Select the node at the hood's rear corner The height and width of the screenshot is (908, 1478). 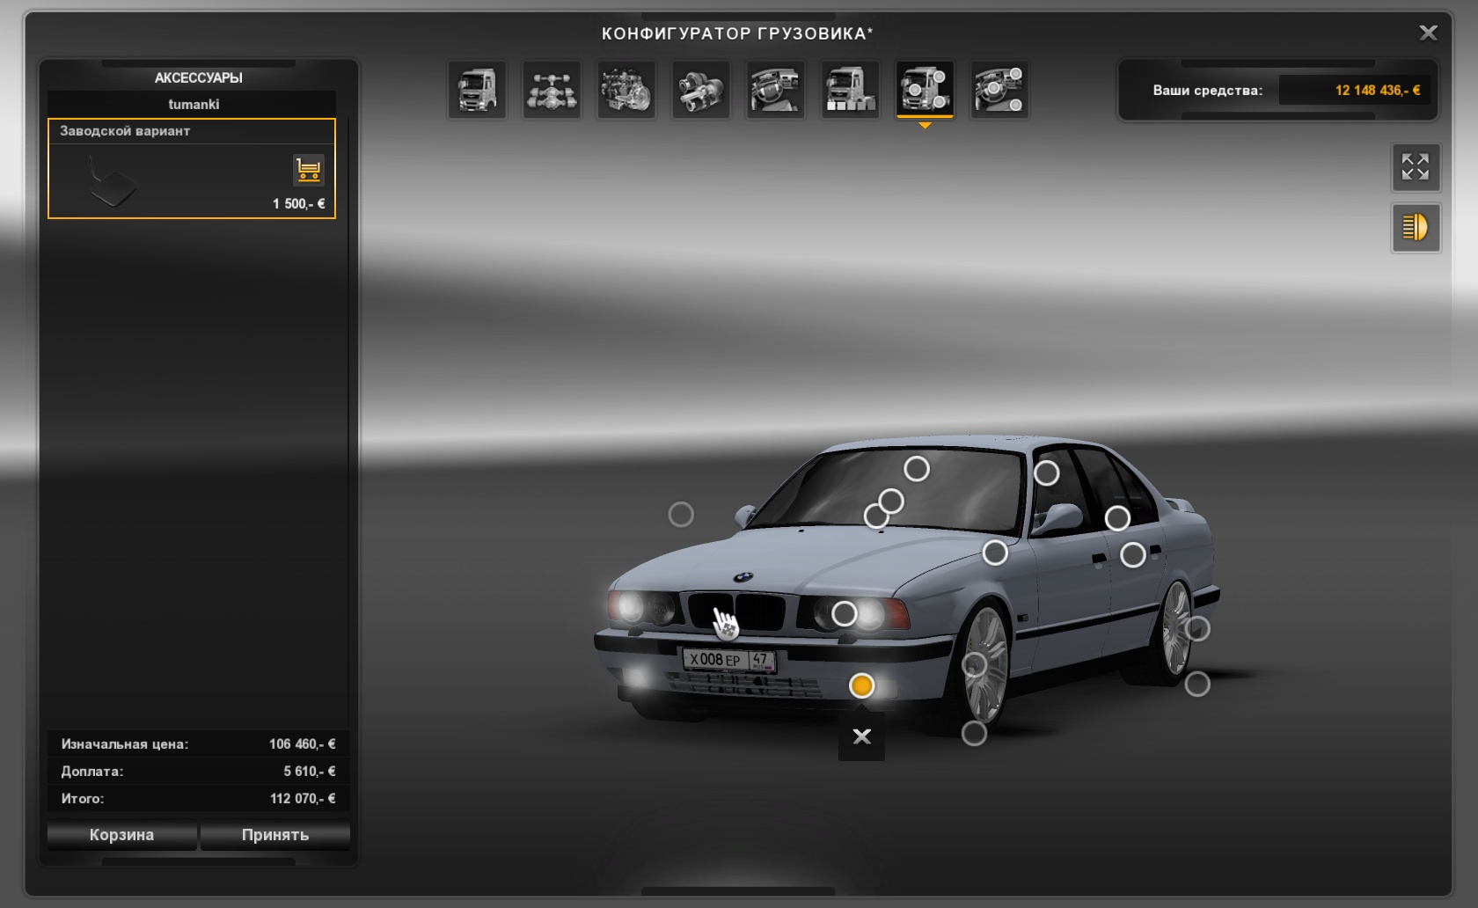coord(995,553)
